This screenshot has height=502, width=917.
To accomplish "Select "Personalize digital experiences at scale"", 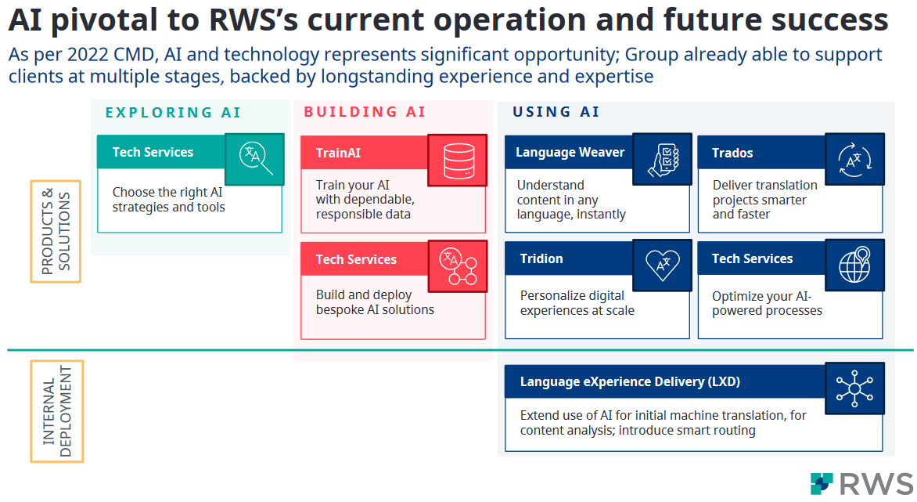I will tap(577, 303).
